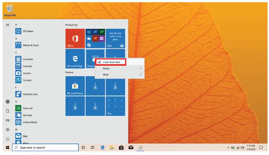Screen dimensions: 269x155
Task: Open File Explorer from the taskbar
Action: pyautogui.click(x=112, y=147)
